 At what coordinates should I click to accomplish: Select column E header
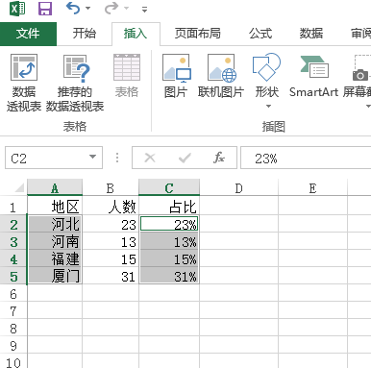(x=312, y=187)
